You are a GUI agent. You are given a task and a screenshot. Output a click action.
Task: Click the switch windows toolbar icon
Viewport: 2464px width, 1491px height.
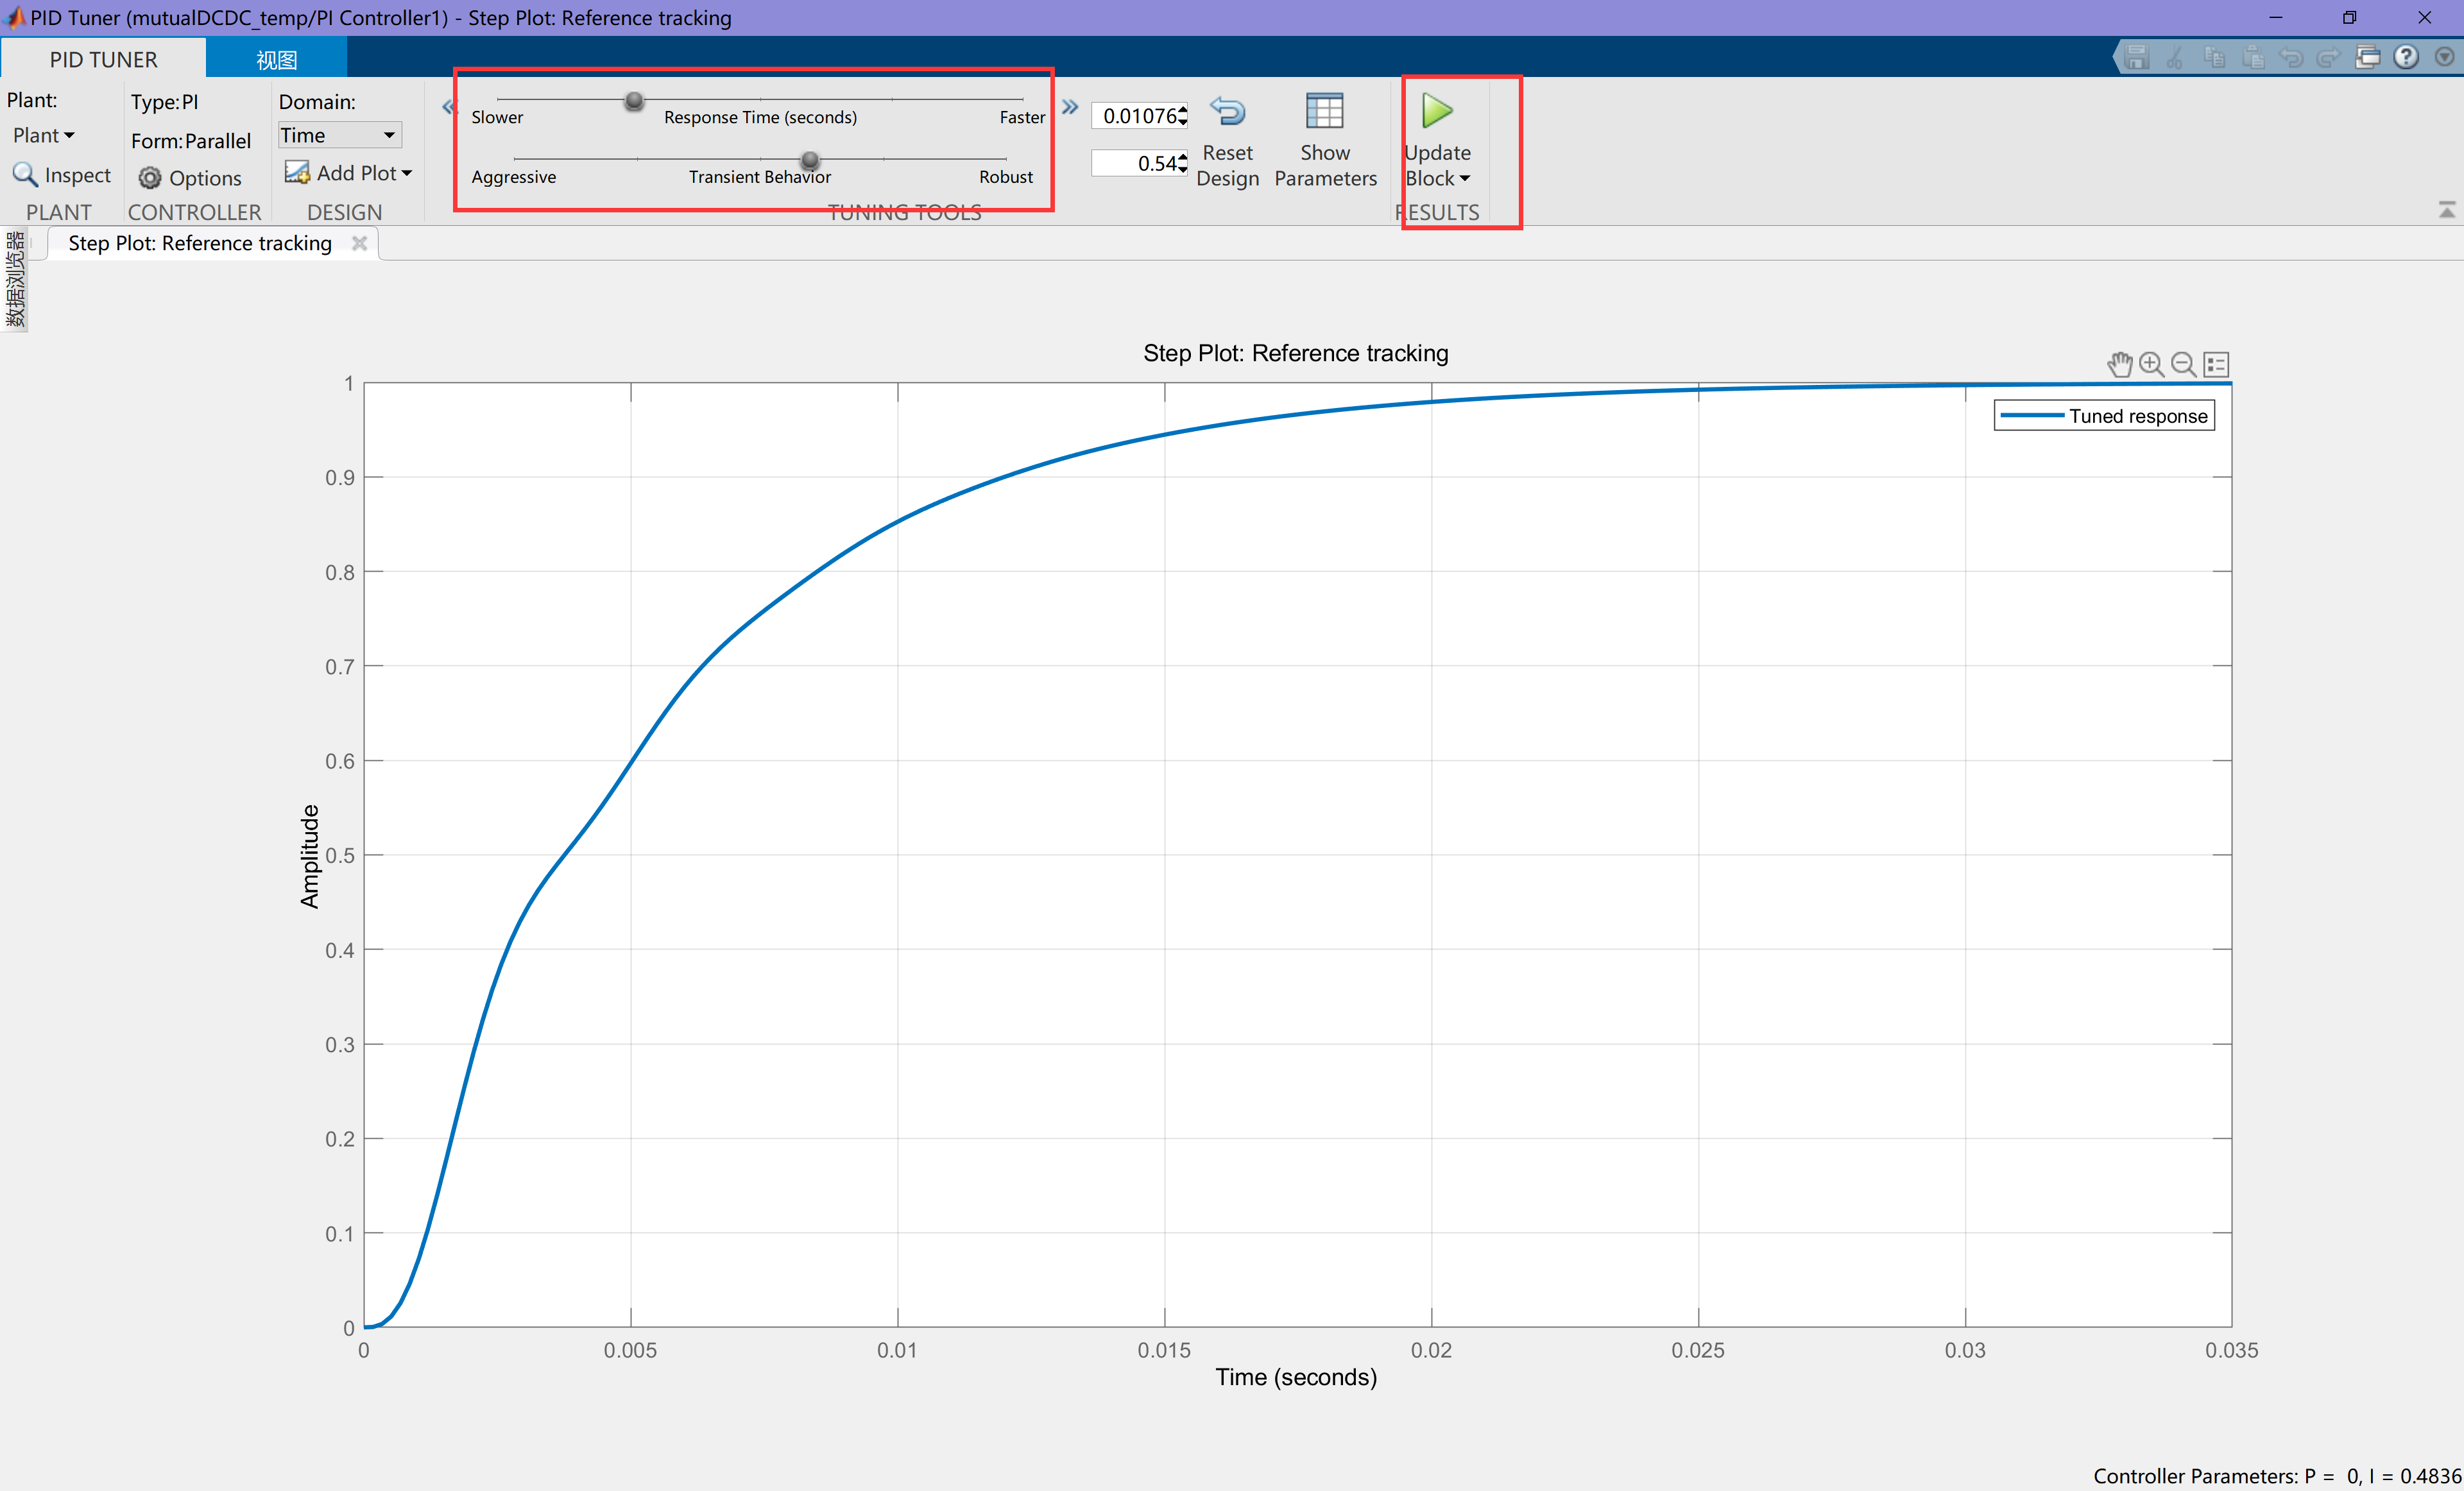[2367, 57]
